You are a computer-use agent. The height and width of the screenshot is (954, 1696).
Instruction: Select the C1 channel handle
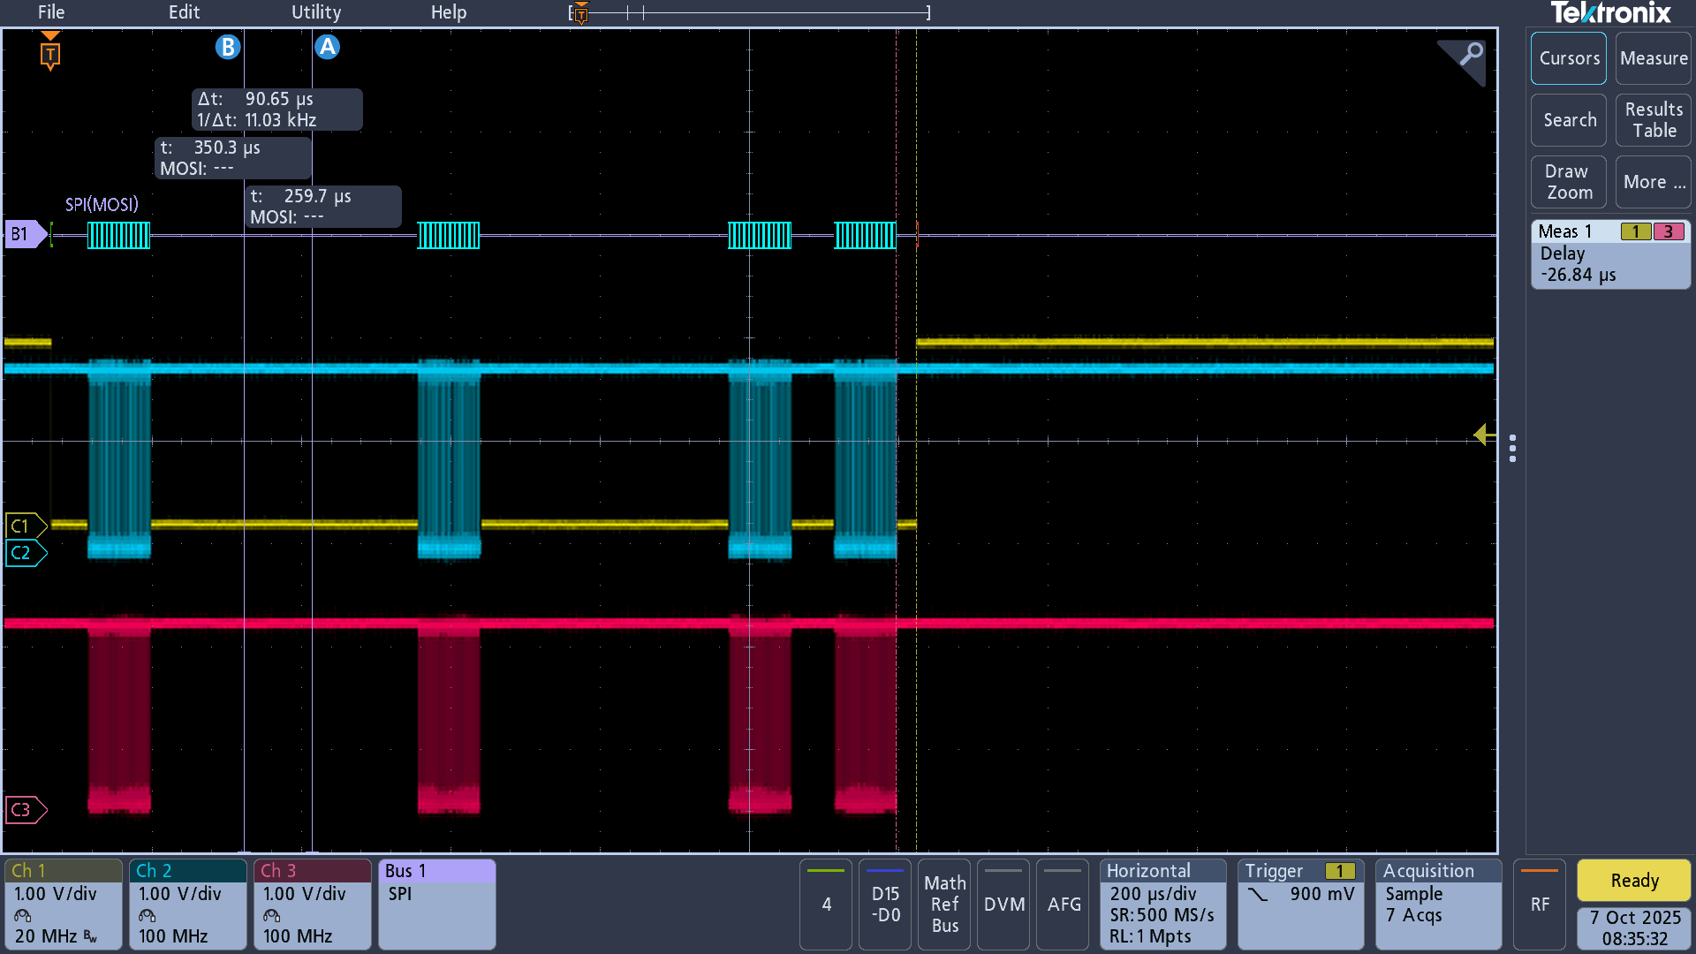[26, 526]
